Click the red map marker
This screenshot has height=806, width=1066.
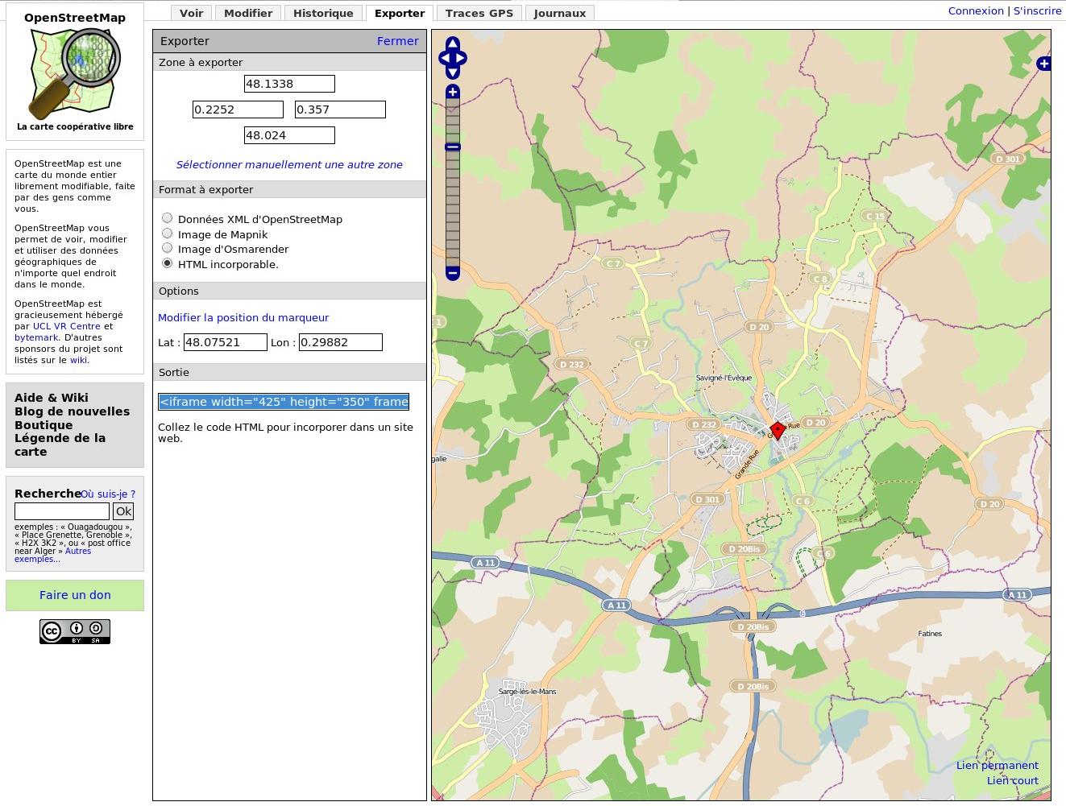tap(778, 430)
